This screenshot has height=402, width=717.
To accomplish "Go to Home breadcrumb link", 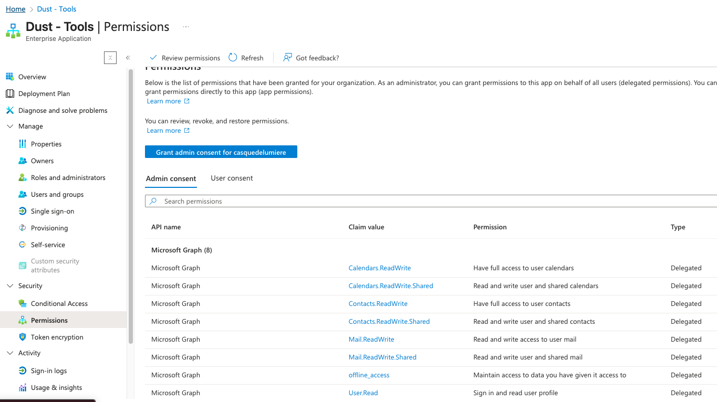I will (x=16, y=9).
